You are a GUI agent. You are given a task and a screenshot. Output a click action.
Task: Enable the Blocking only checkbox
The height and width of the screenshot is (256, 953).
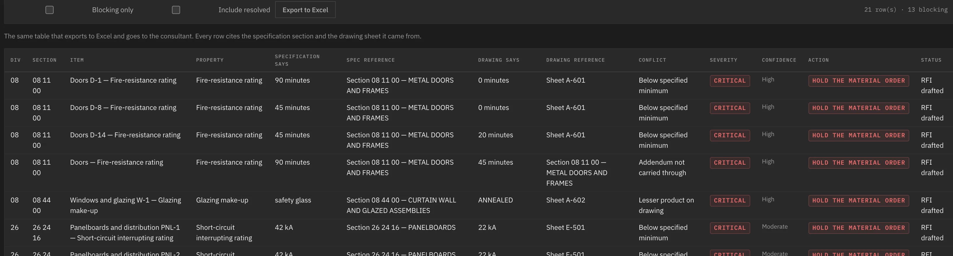(x=50, y=10)
